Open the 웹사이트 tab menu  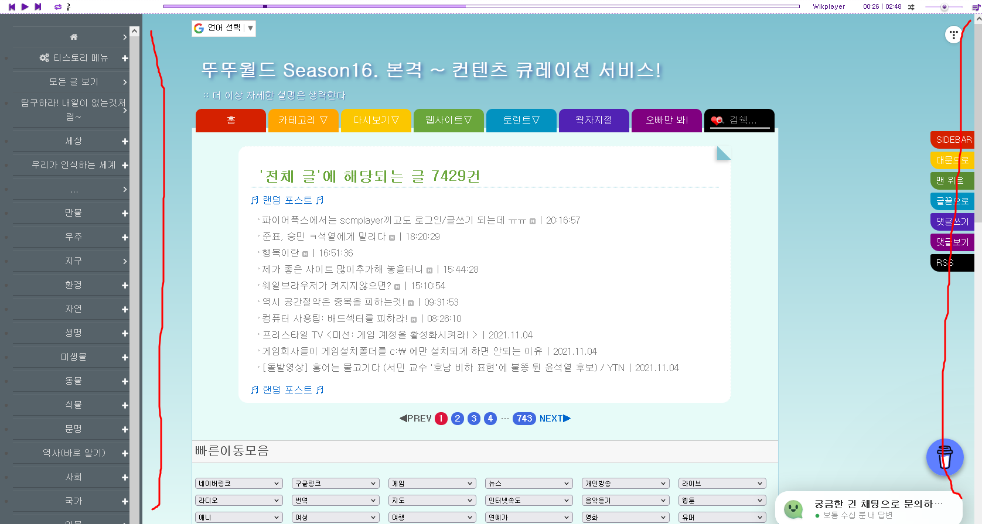pyautogui.click(x=449, y=120)
